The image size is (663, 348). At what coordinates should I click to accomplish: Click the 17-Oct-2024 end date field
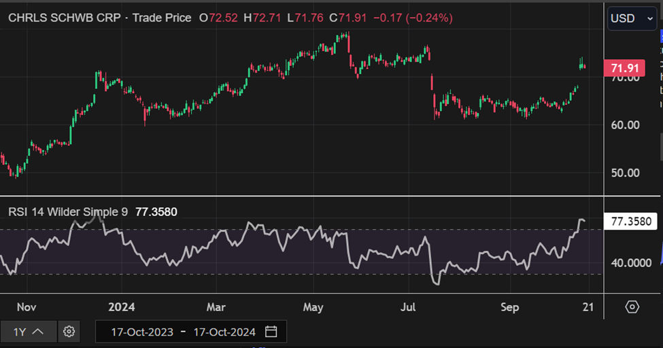pyautogui.click(x=225, y=332)
